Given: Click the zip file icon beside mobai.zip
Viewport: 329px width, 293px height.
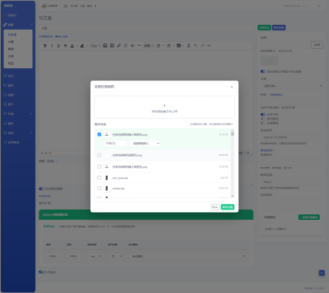Looking at the screenshot, I should [x=106, y=189].
